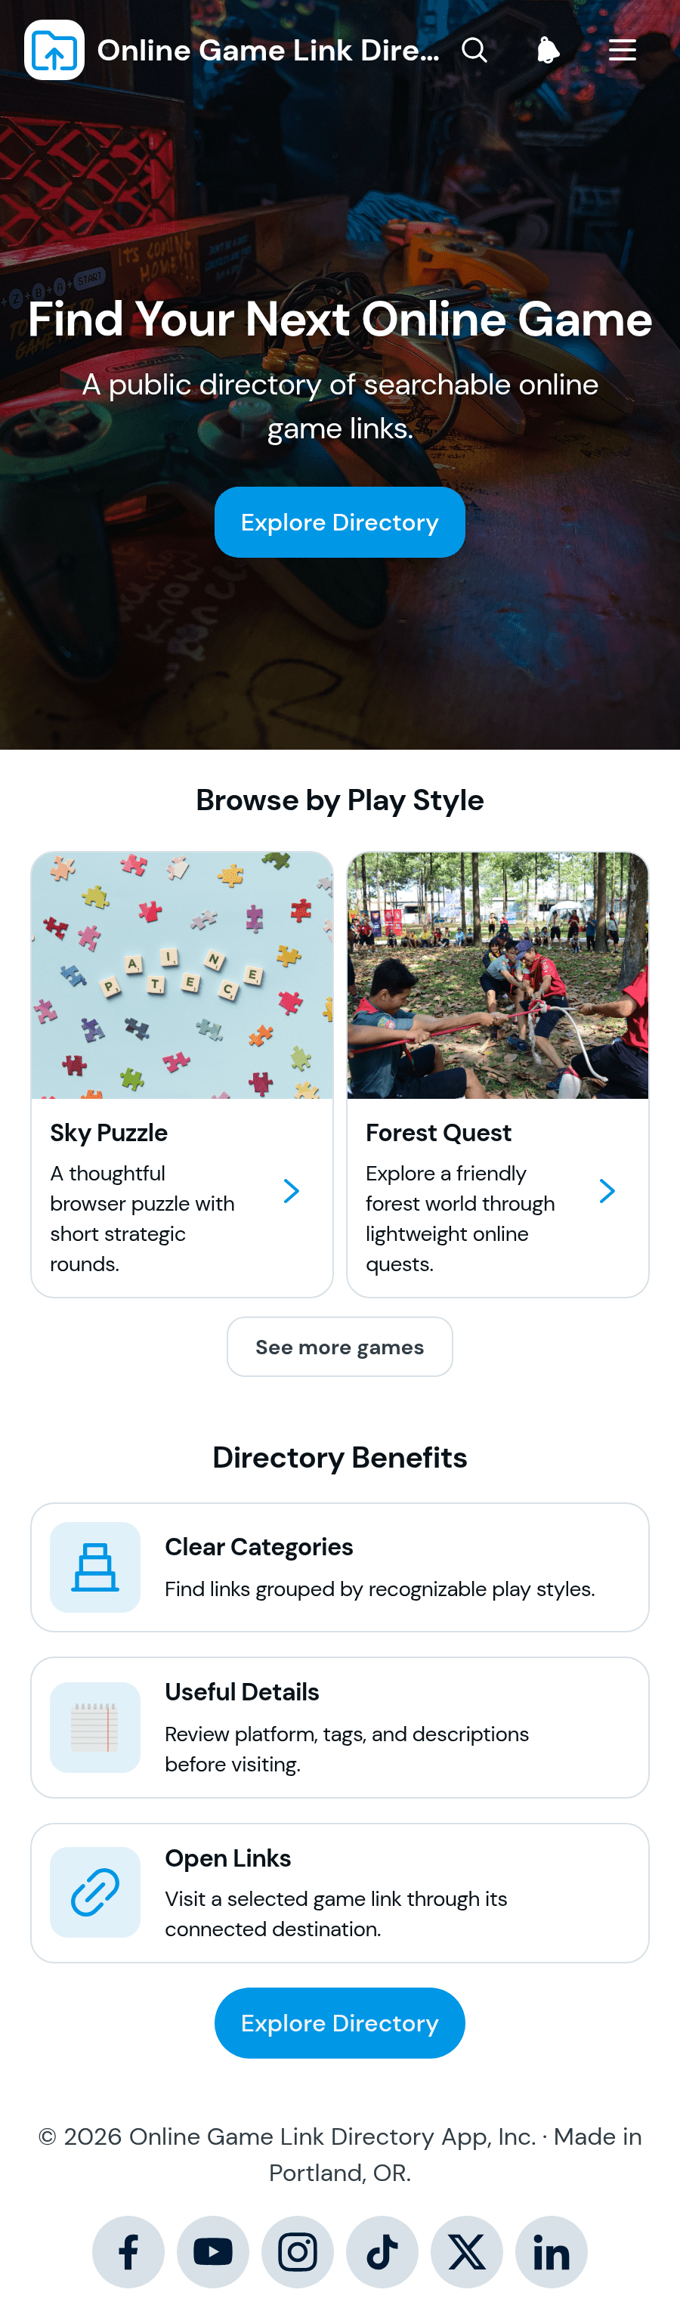Screen dimensions: 680x2308
Task: Click the Useful Details notepad icon
Action: (x=95, y=1728)
